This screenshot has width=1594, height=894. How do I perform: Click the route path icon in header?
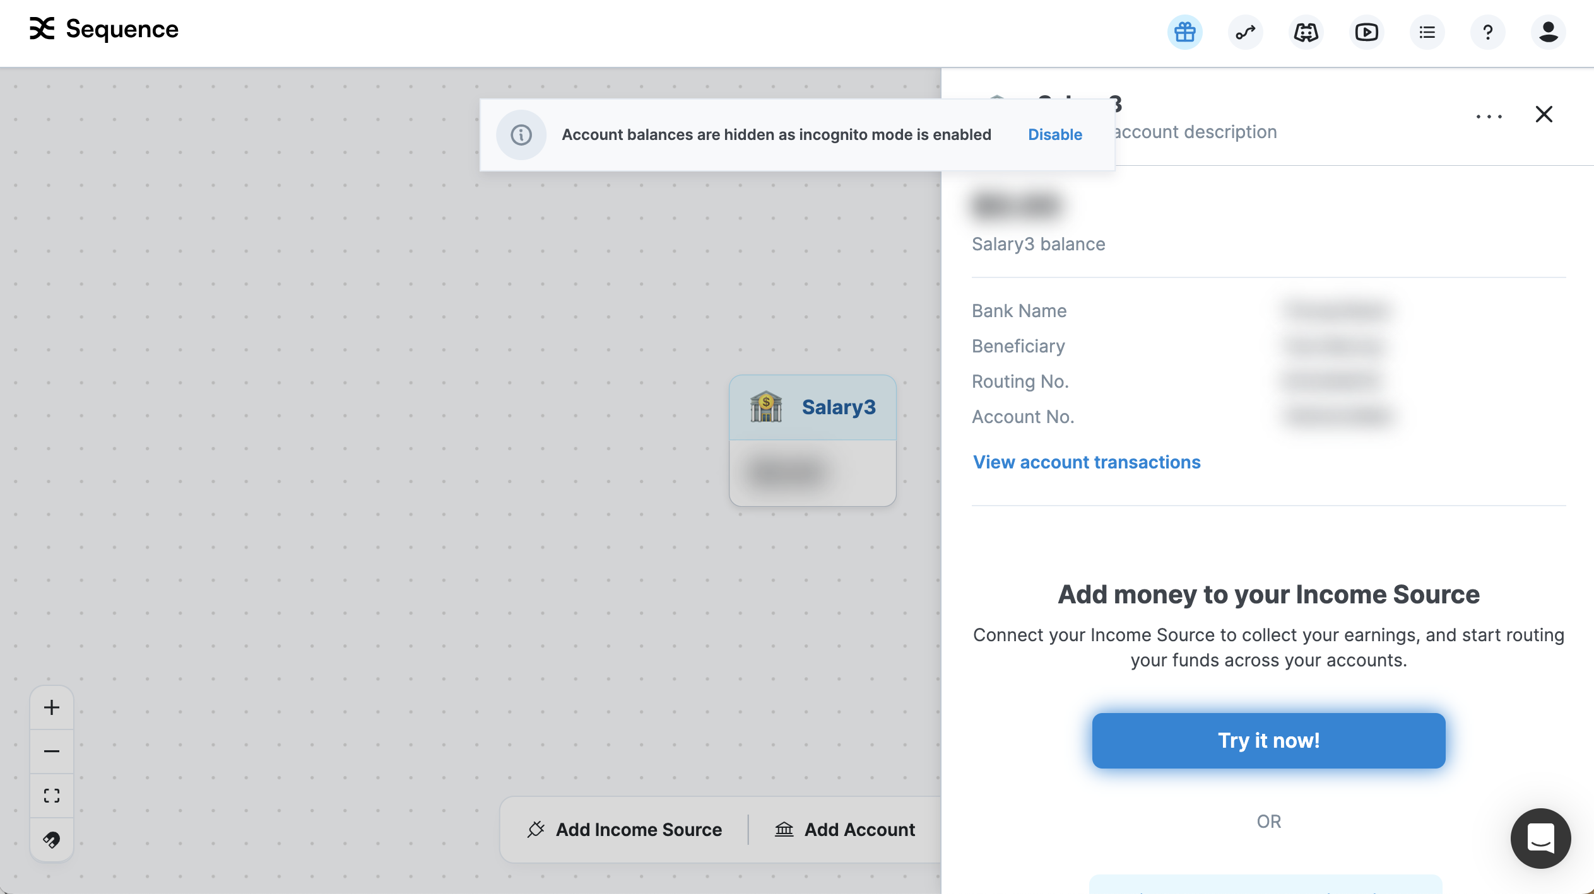point(1245,32)
